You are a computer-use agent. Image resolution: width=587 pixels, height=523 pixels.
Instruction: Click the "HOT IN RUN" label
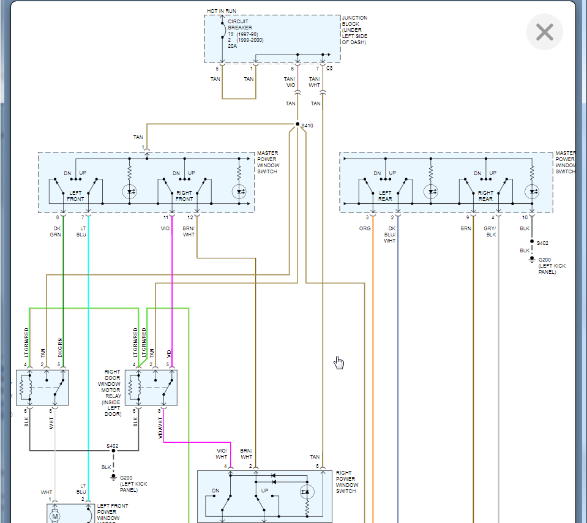tap(222, 11)
